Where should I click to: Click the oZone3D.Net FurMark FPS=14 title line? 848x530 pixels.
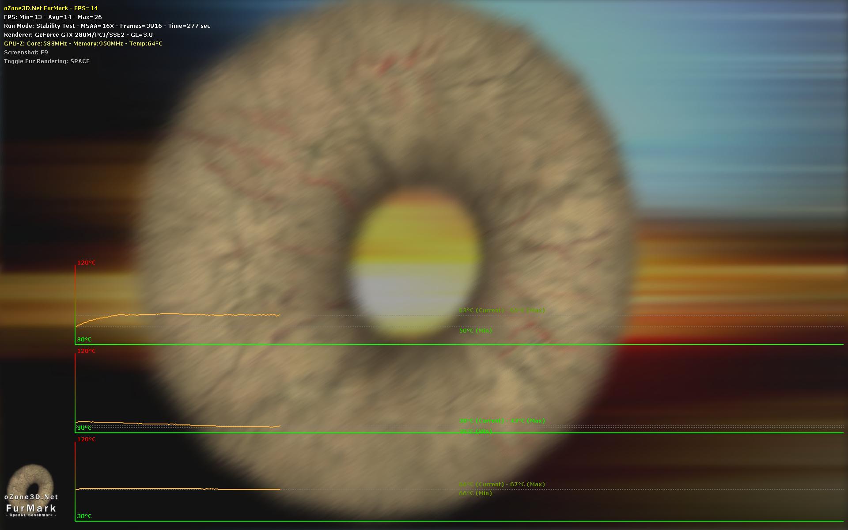pos(51,8)
